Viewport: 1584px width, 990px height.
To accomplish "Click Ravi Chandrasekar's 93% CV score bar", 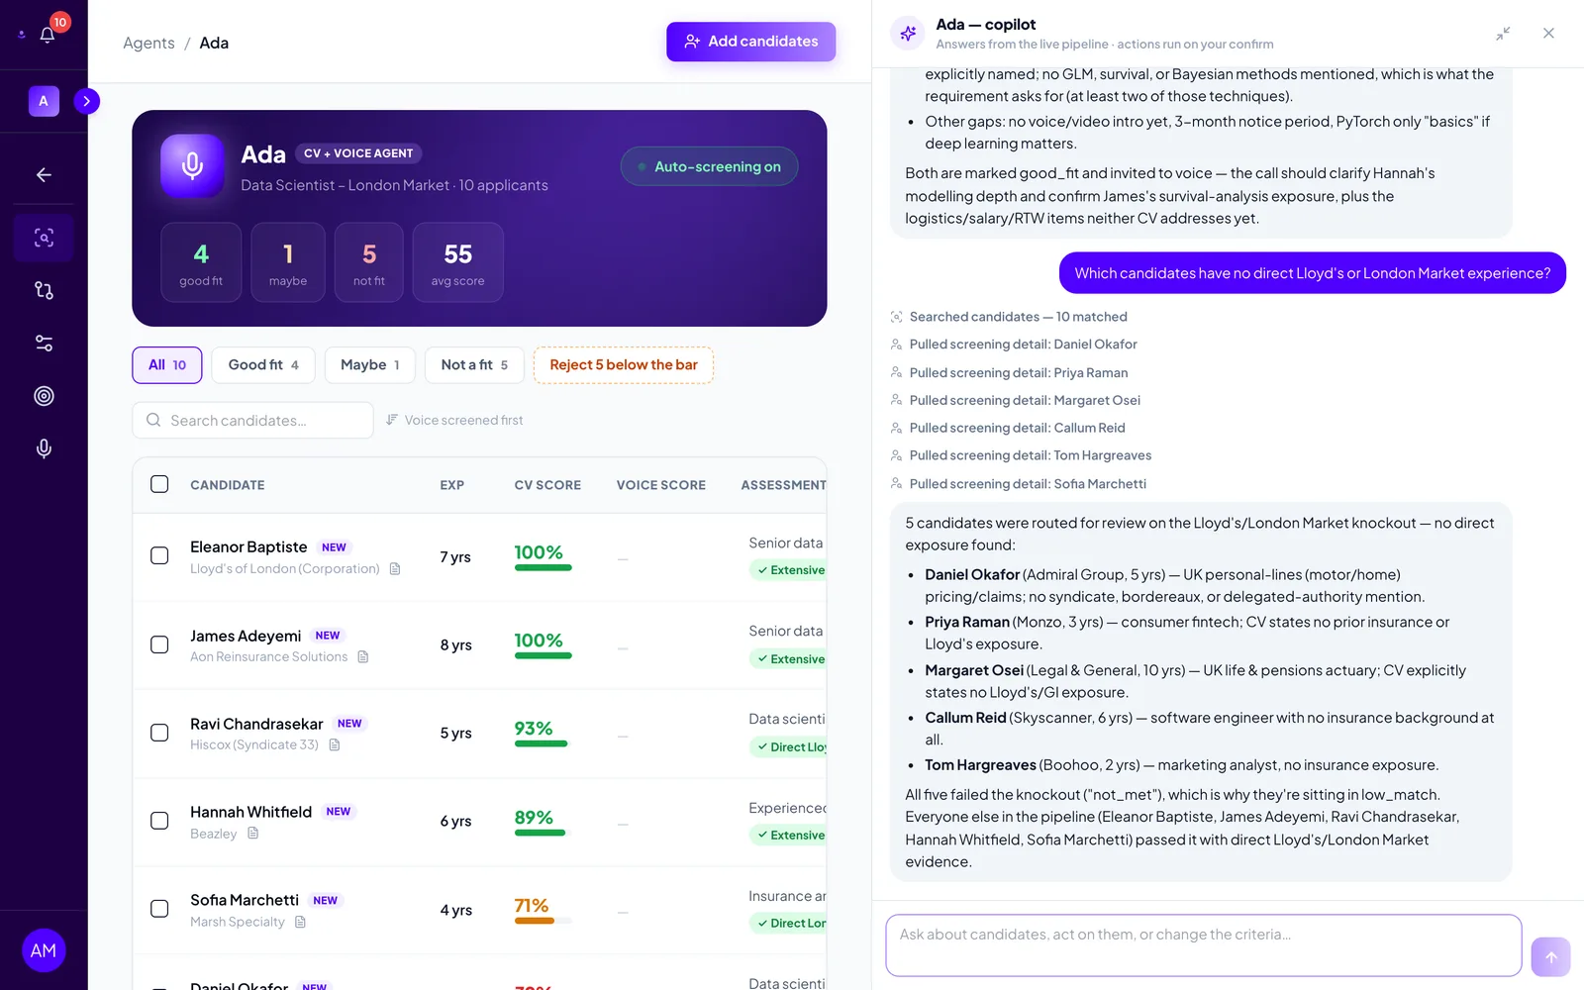I will [544, 743].
